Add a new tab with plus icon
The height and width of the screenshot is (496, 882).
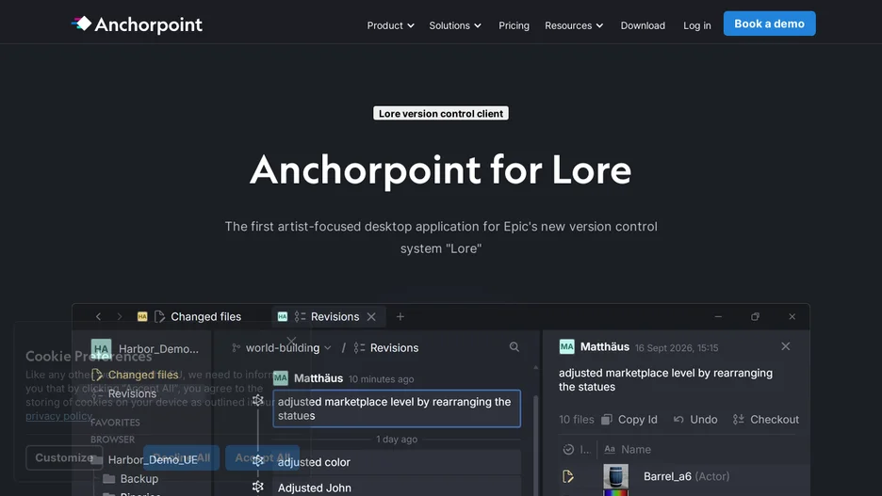click(x=400, y=317)
